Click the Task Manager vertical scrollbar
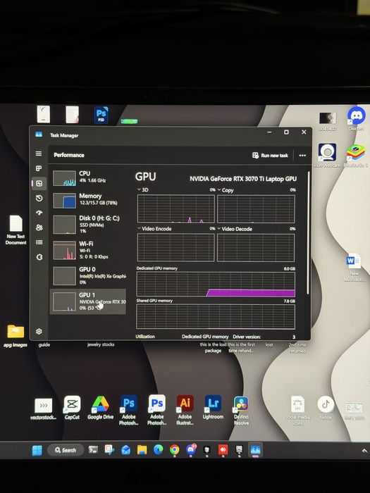370x493 pixels. point(309,232)
